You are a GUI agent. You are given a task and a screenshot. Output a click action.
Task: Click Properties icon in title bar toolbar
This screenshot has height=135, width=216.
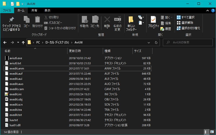[x=12, y=4]
